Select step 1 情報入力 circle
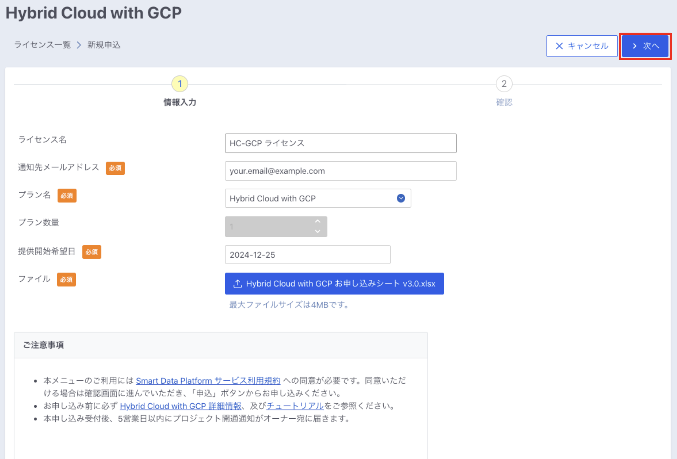The width and height of the screenshot is (677, 459). (x=180, y=84)
